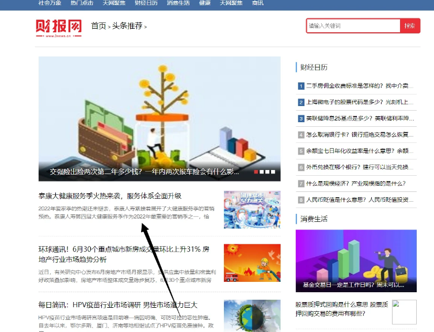
Task: Select the second carousel dot
Action: tap(261, 172)
